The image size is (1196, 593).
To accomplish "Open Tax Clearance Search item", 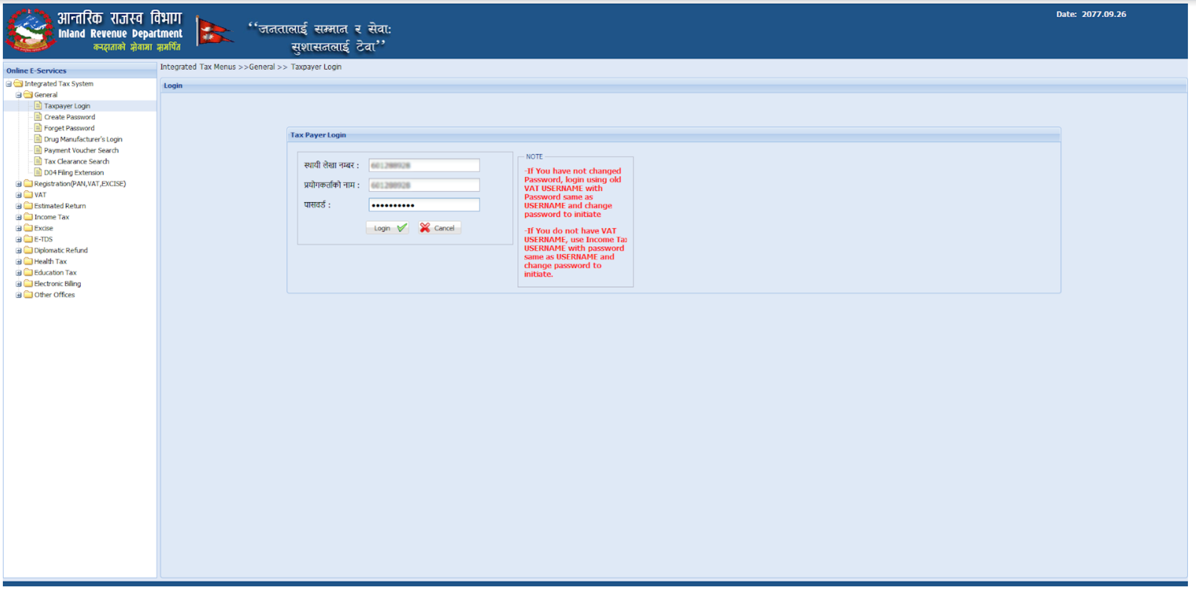I will [77, 162].
